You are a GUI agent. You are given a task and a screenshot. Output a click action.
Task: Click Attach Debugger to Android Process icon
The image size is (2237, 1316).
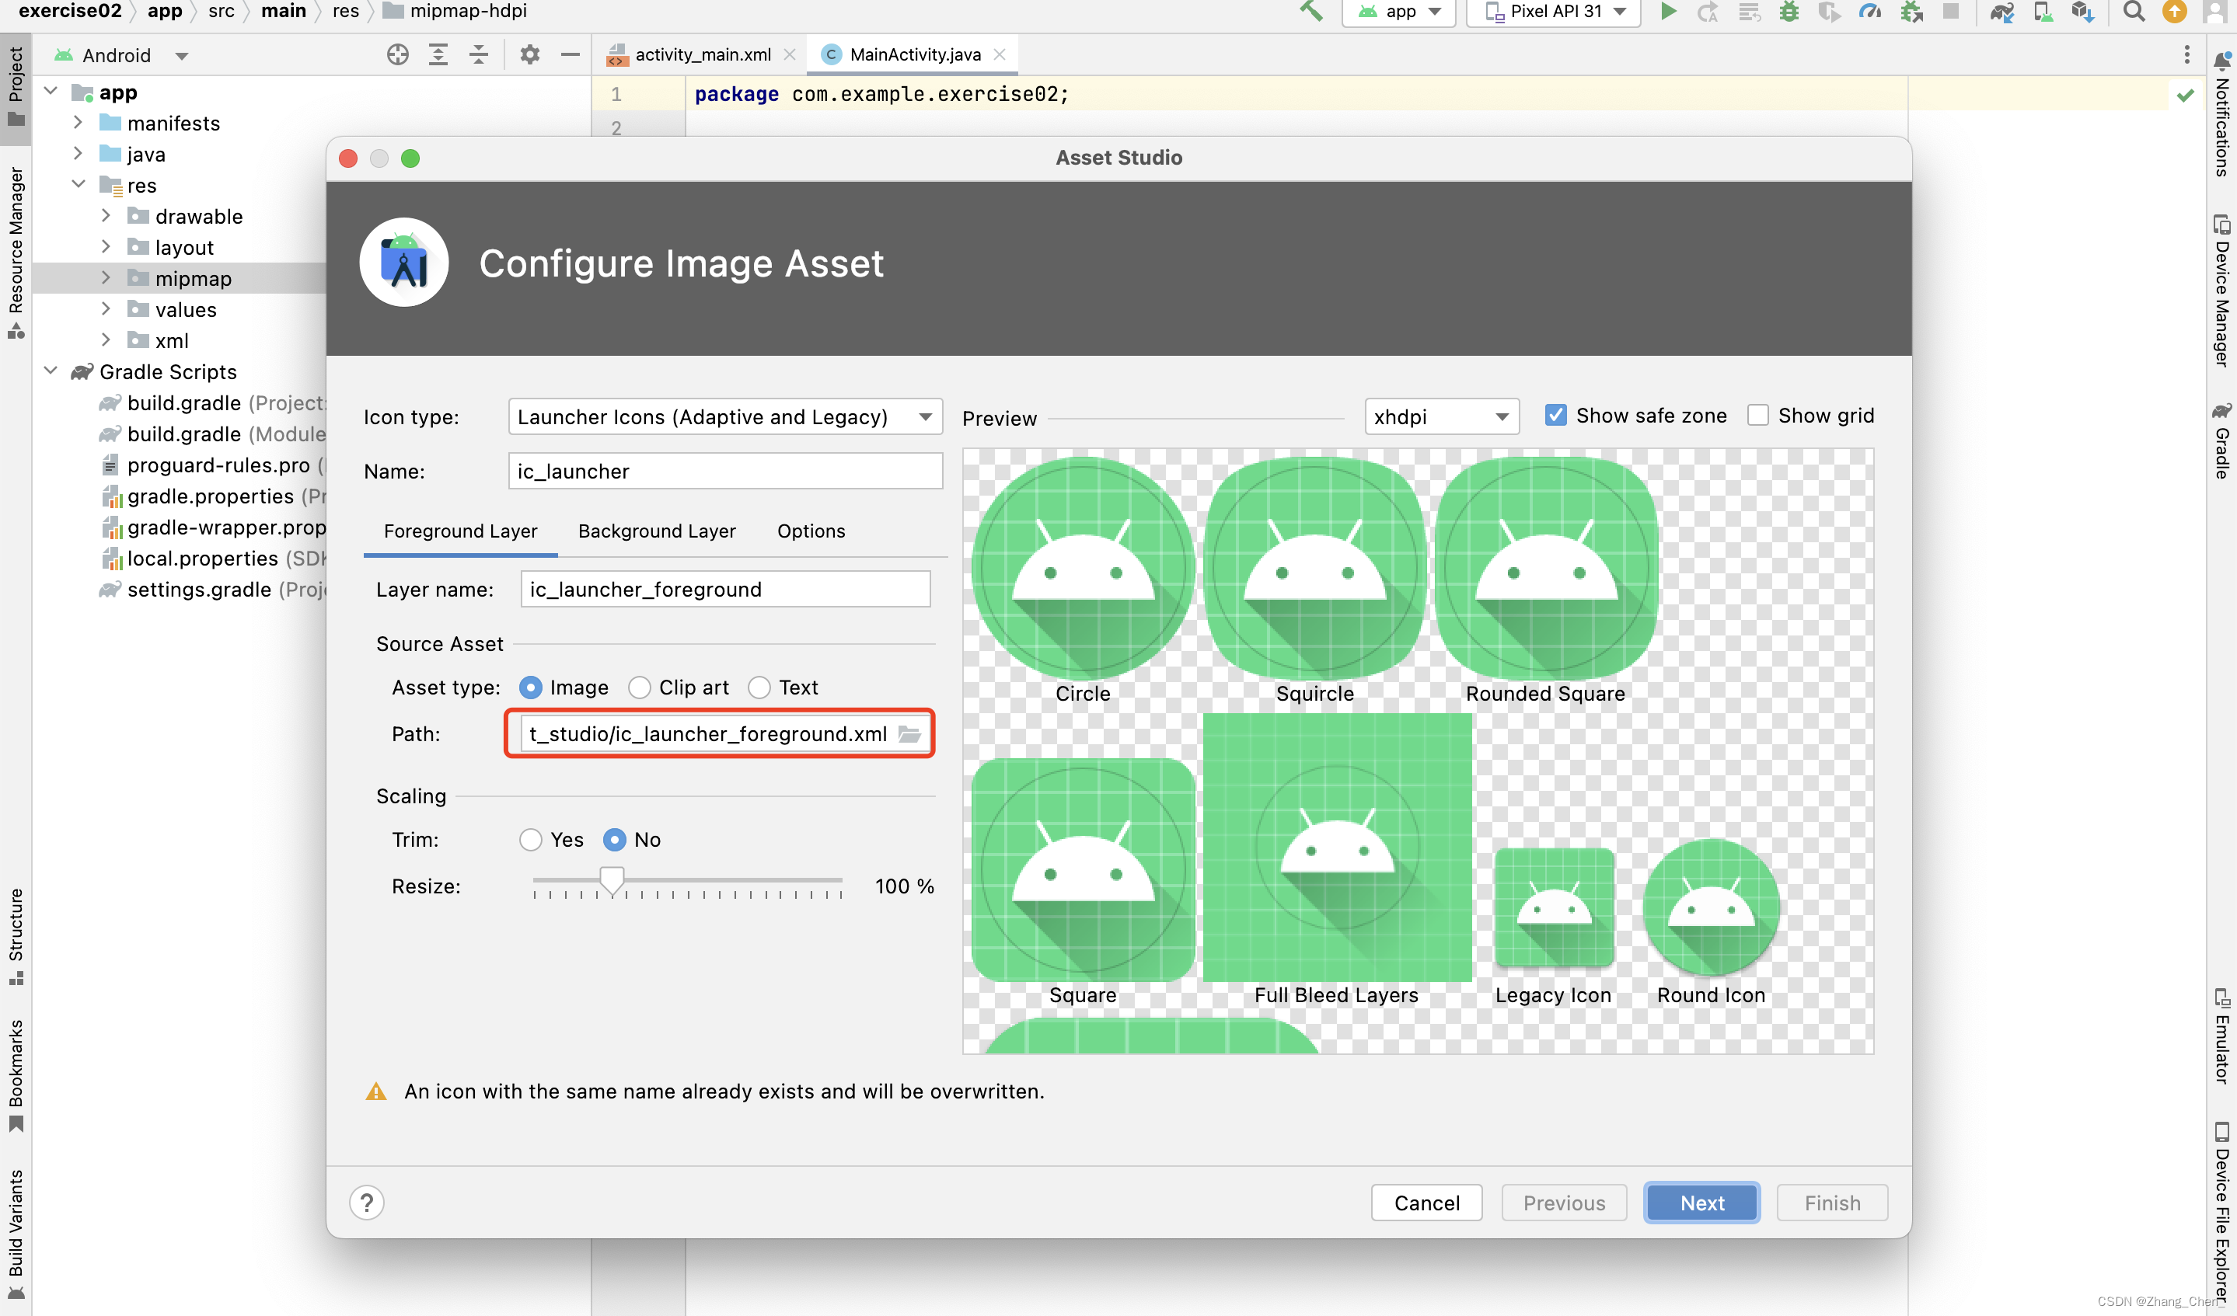coord(1911,12)
